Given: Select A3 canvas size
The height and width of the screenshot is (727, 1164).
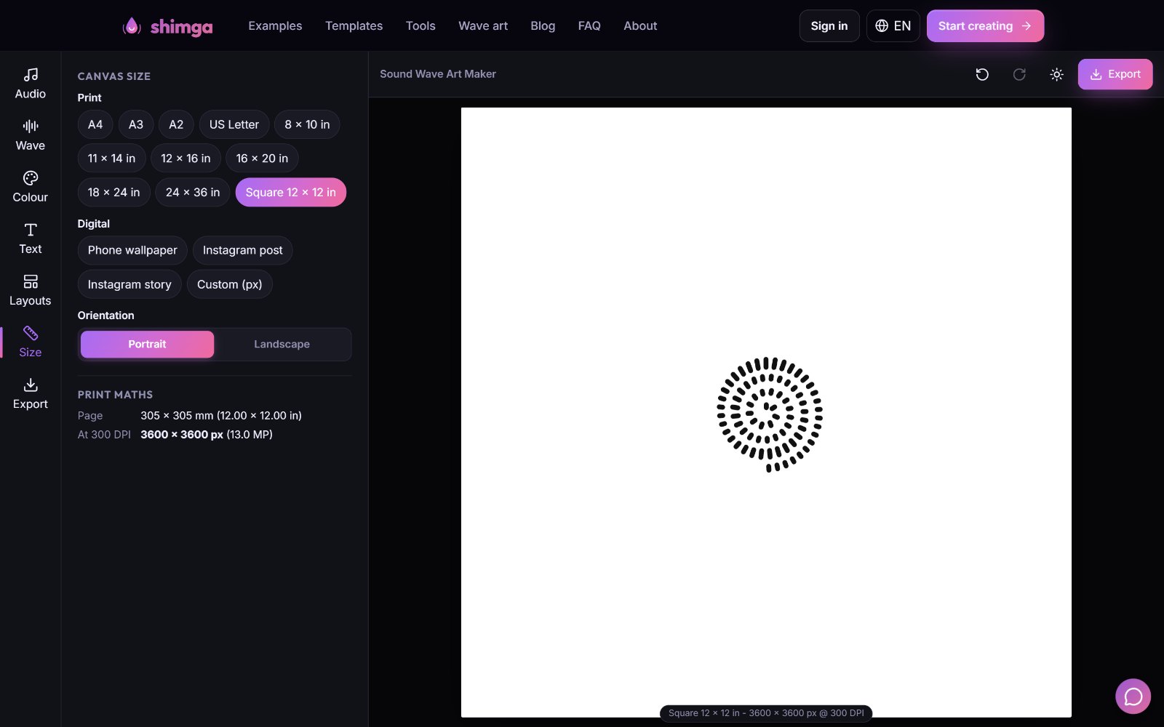Looking at the screenshot, I should pyautogui.click(x=136, y=124).
